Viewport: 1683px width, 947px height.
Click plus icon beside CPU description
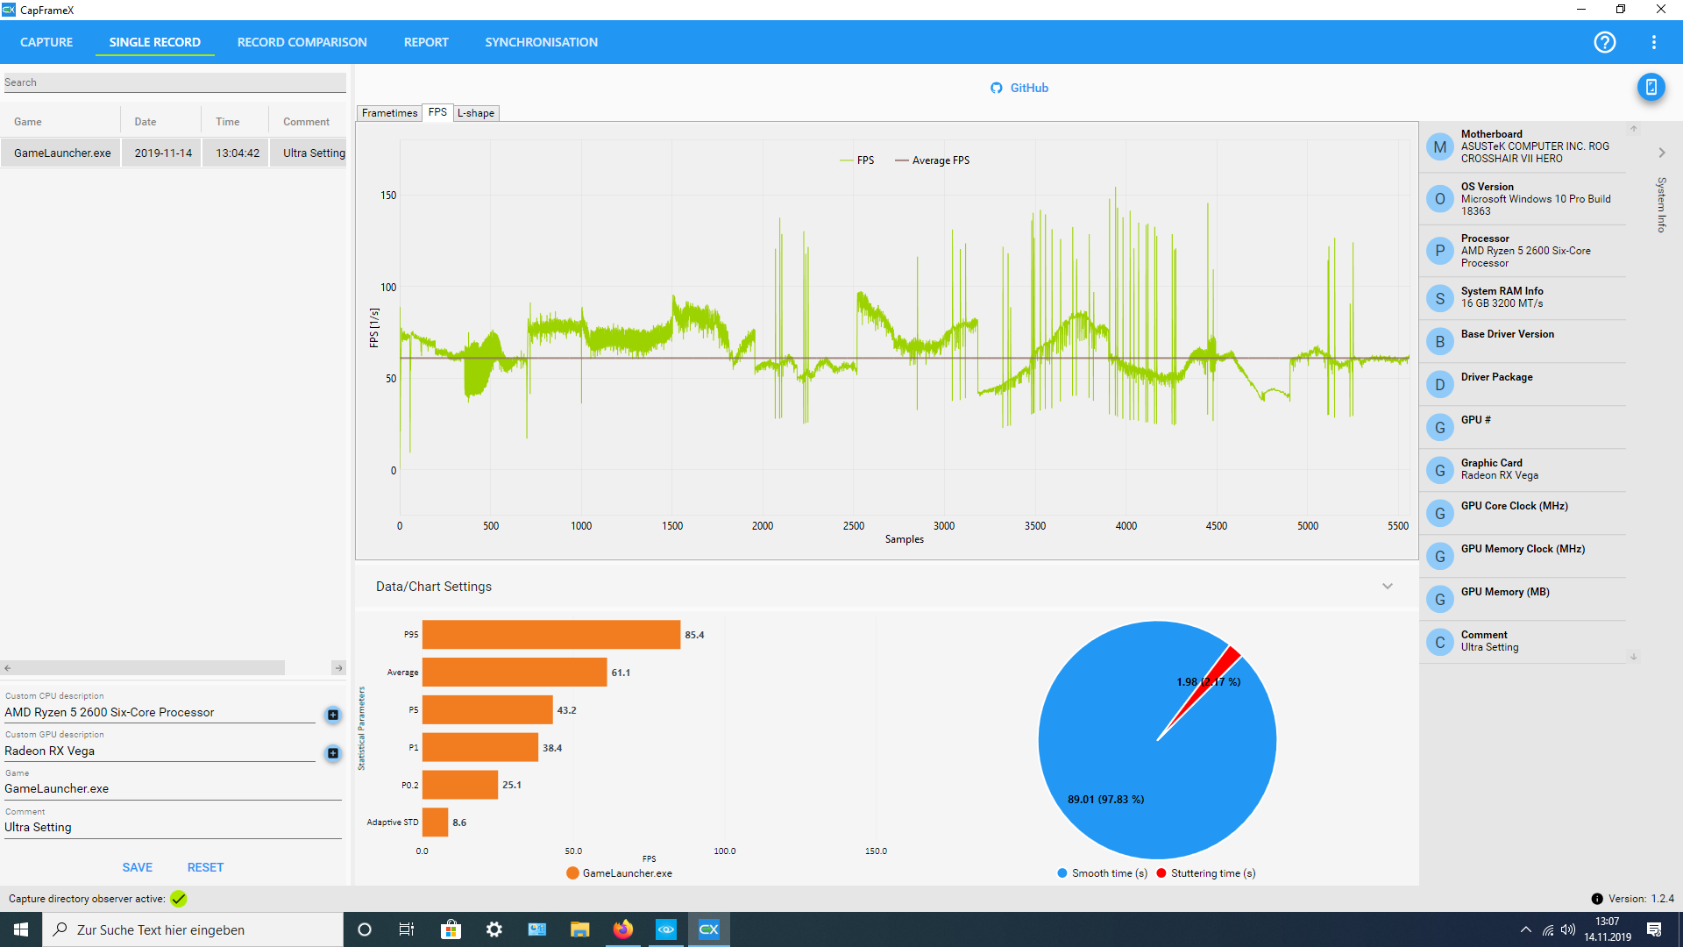333,715
